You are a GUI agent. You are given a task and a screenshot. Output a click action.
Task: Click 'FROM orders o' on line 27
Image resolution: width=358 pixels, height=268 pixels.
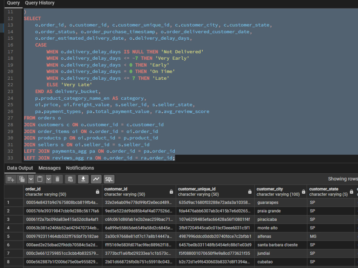point(43,118)
